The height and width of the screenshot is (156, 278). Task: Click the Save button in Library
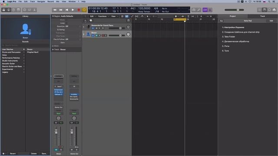click(x=44, y=154)
